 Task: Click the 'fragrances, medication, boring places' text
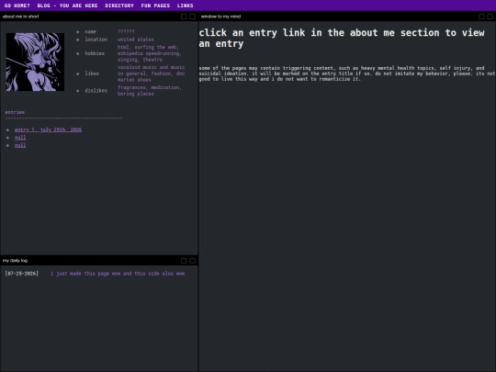(150, 91)
